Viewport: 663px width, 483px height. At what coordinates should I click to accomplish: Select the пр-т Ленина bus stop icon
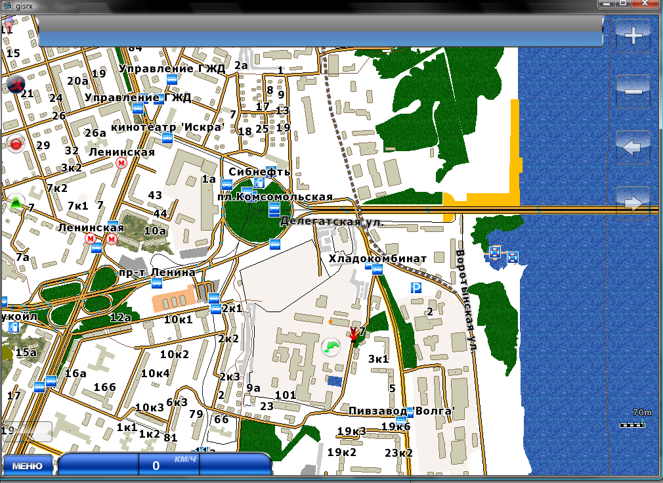(157, 283)
